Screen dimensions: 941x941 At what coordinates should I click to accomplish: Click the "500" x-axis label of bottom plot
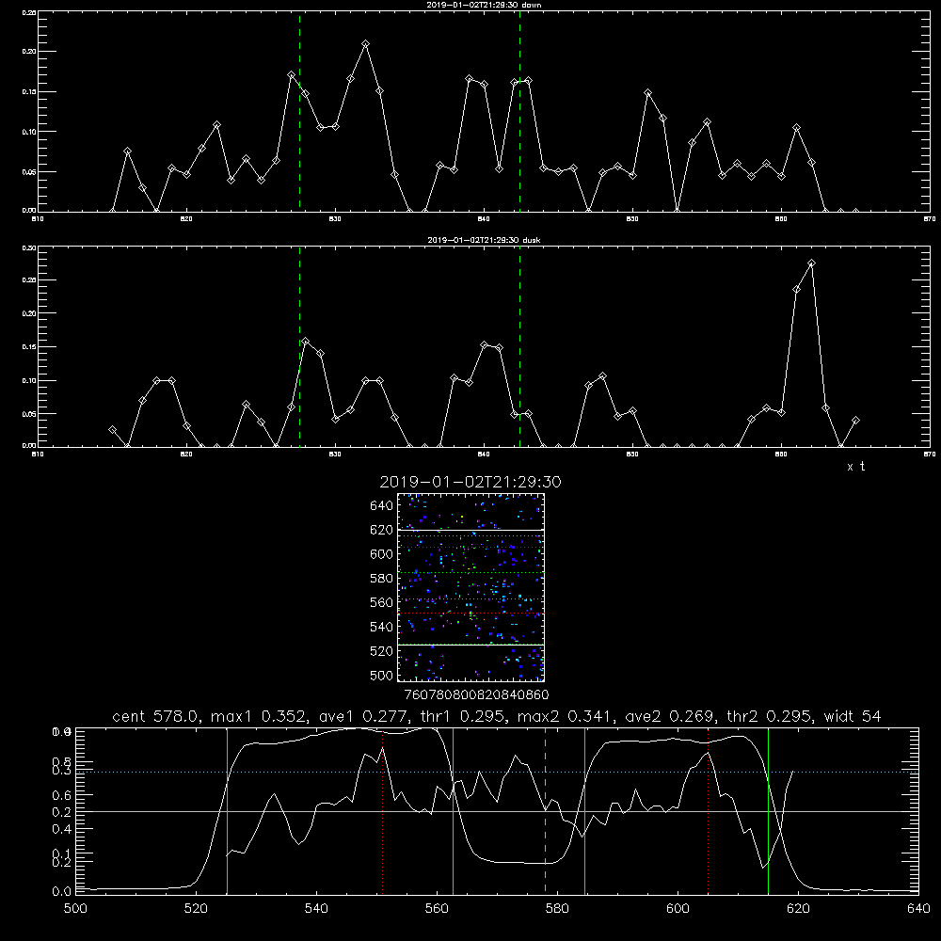point(75,909)
